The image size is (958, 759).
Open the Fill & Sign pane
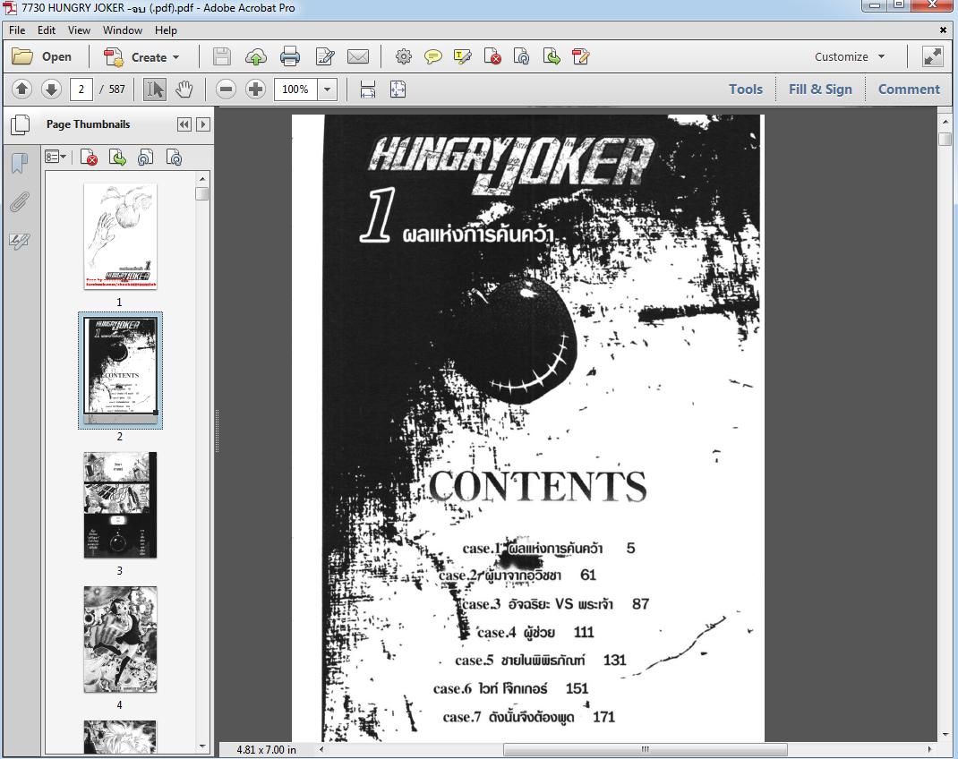coord(820,90)
